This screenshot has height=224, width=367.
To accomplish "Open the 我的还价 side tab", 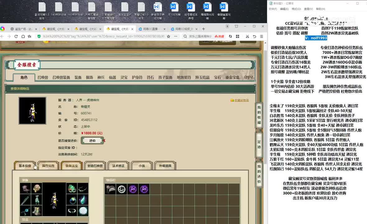I will click(x=259, y=174).
